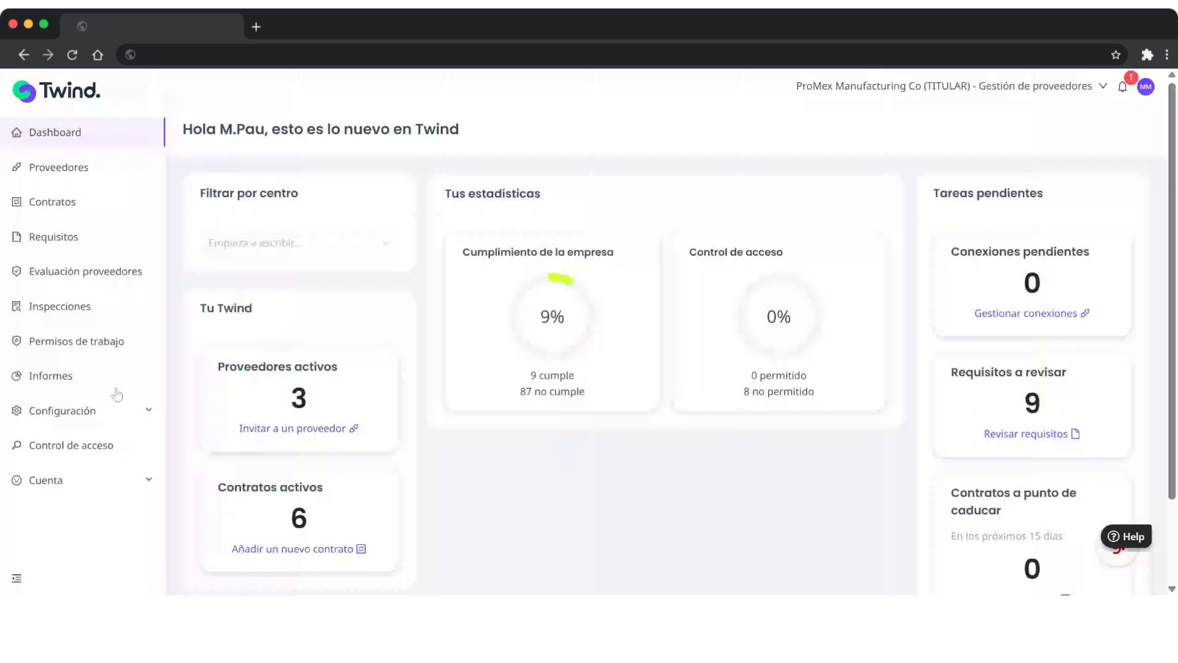Bookmark page with star icon
The height and width of the screenshot is (663, 1178).
(1115, 55)
